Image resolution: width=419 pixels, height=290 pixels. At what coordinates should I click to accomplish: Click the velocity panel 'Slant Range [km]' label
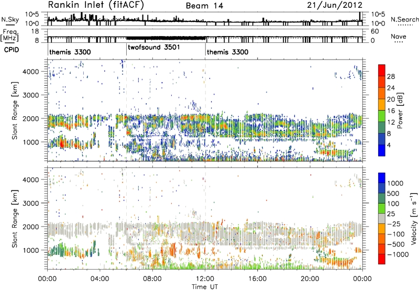(x=15, y=218)
